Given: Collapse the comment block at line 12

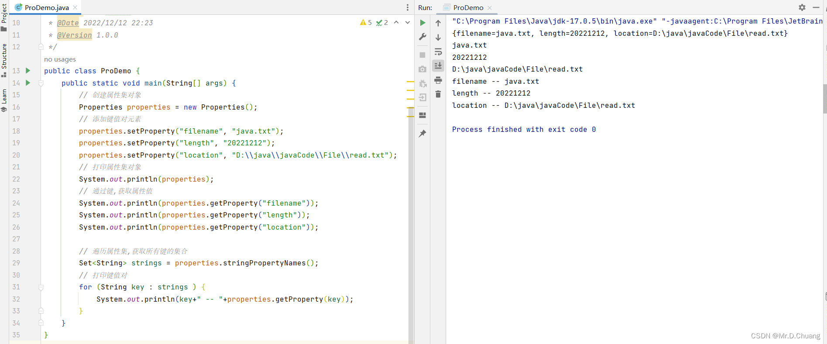Looking at the screenshot, I should click(x=41, y=47).
